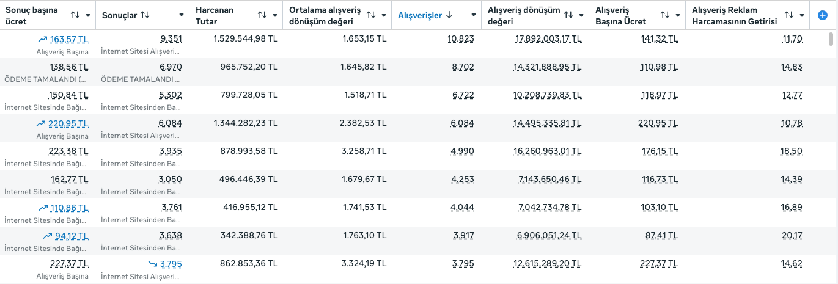Click sort arrows for Ortalama alışveriş dönüşüm değeri
Screen dimensions: 838x284
[x=372, y=15]
